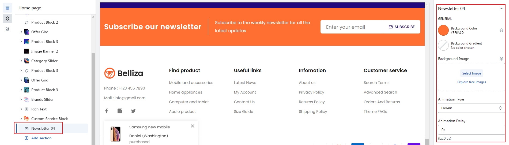Click the Animation Delay input field
The width and height of the screenshot is (509, 145).
471,130
